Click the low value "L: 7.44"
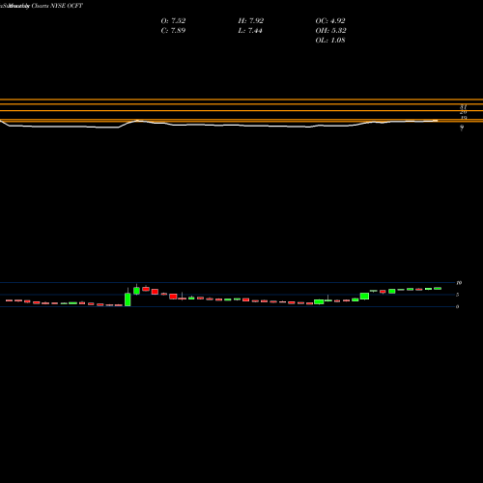Image resolution: width=483 pixels, height=483 pixels. coord(250,31)
